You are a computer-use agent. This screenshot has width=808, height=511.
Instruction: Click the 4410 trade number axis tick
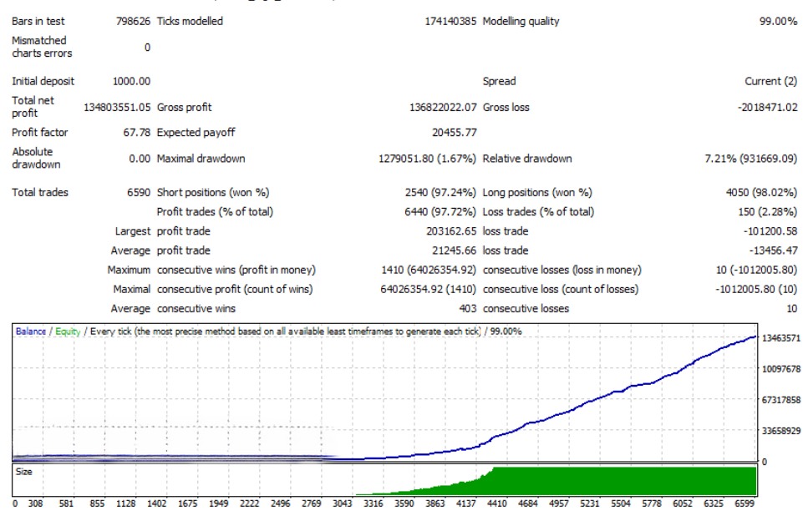497,503
